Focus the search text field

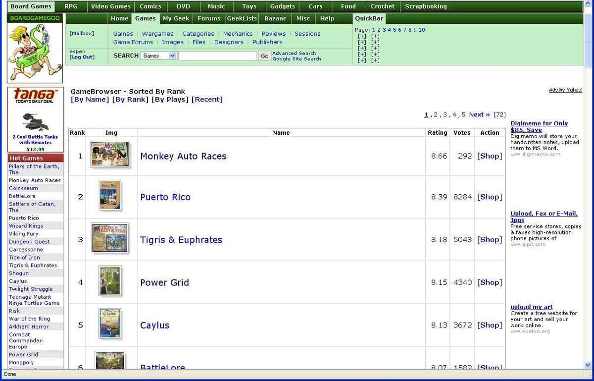(217, 56)
